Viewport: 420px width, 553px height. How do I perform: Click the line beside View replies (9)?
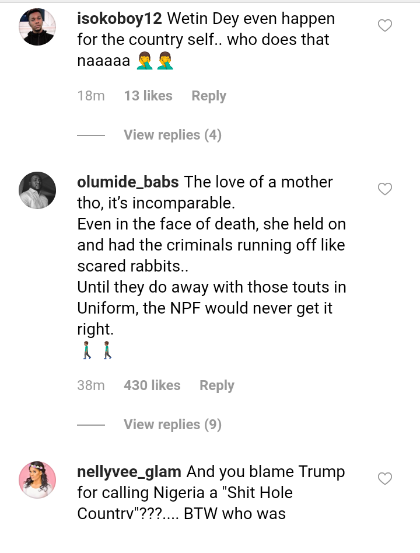tap(91, 425)
